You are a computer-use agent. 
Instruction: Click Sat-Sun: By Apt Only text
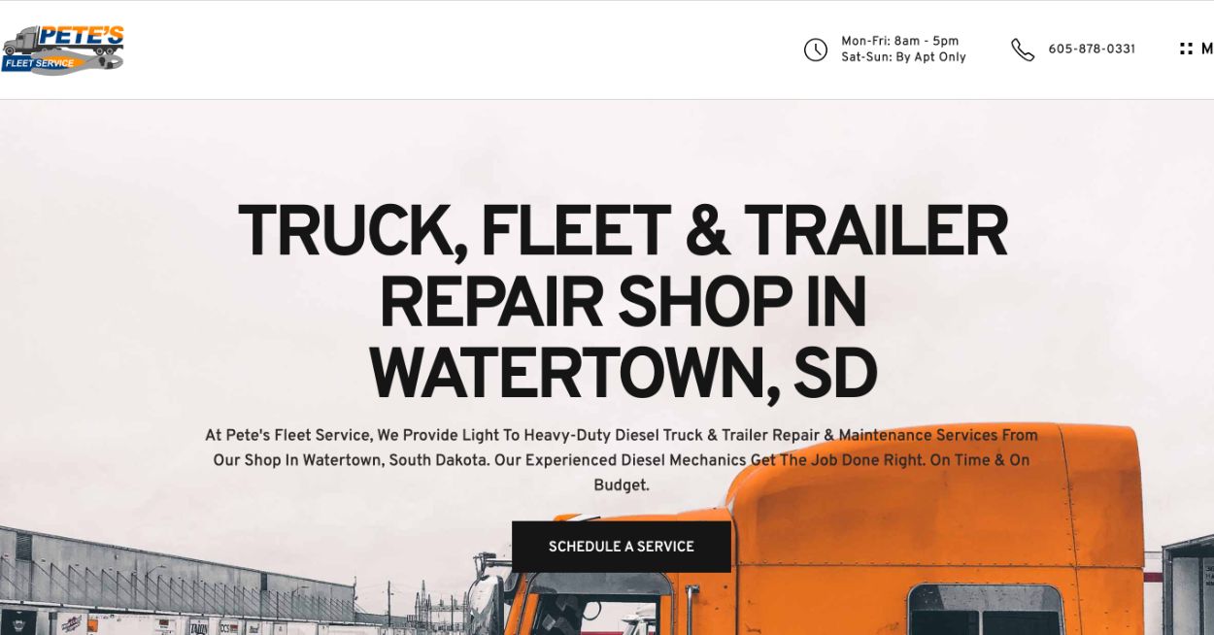pyautogui.click(x=903, y=57)
